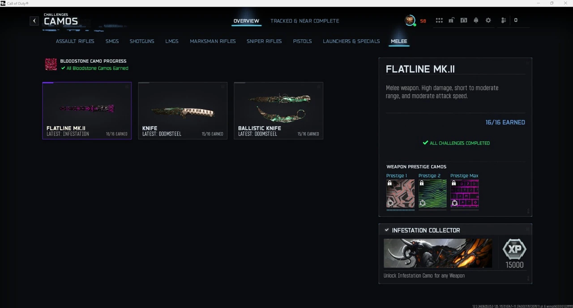This screenshot has width=573, height=308.
Task: Select the Melee category
Action: click(399, 41)
